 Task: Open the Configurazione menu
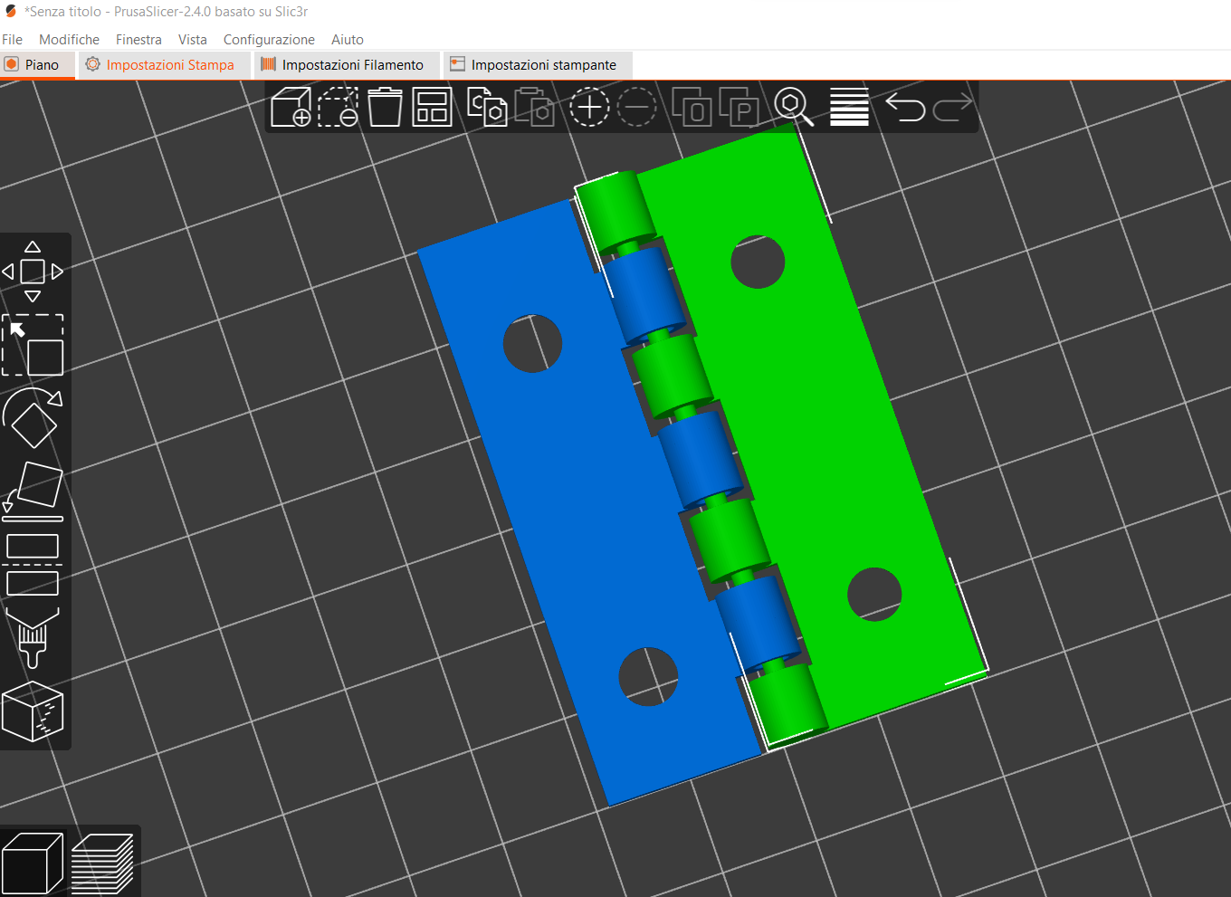269,40
